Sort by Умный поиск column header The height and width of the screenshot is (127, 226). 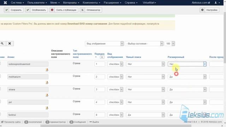(x=133, y=57)
